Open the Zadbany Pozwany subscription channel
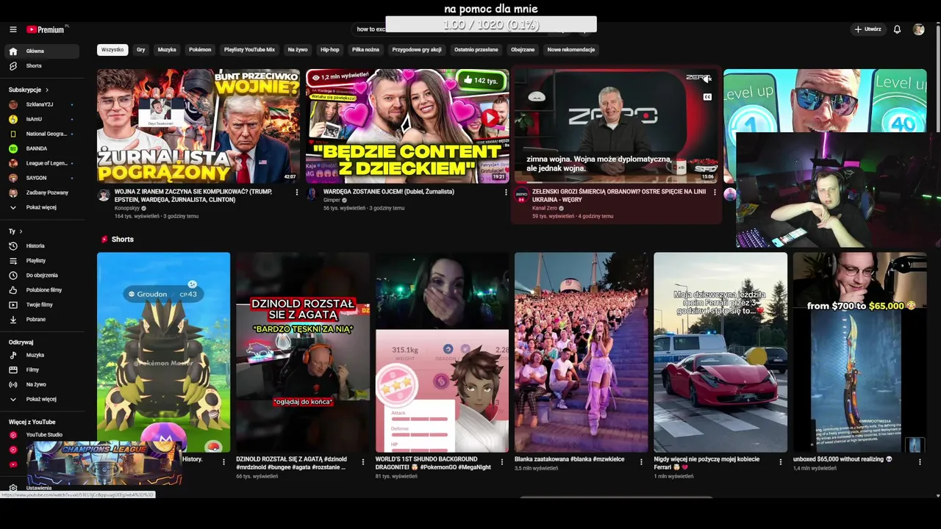 click(x=42, y=192)
